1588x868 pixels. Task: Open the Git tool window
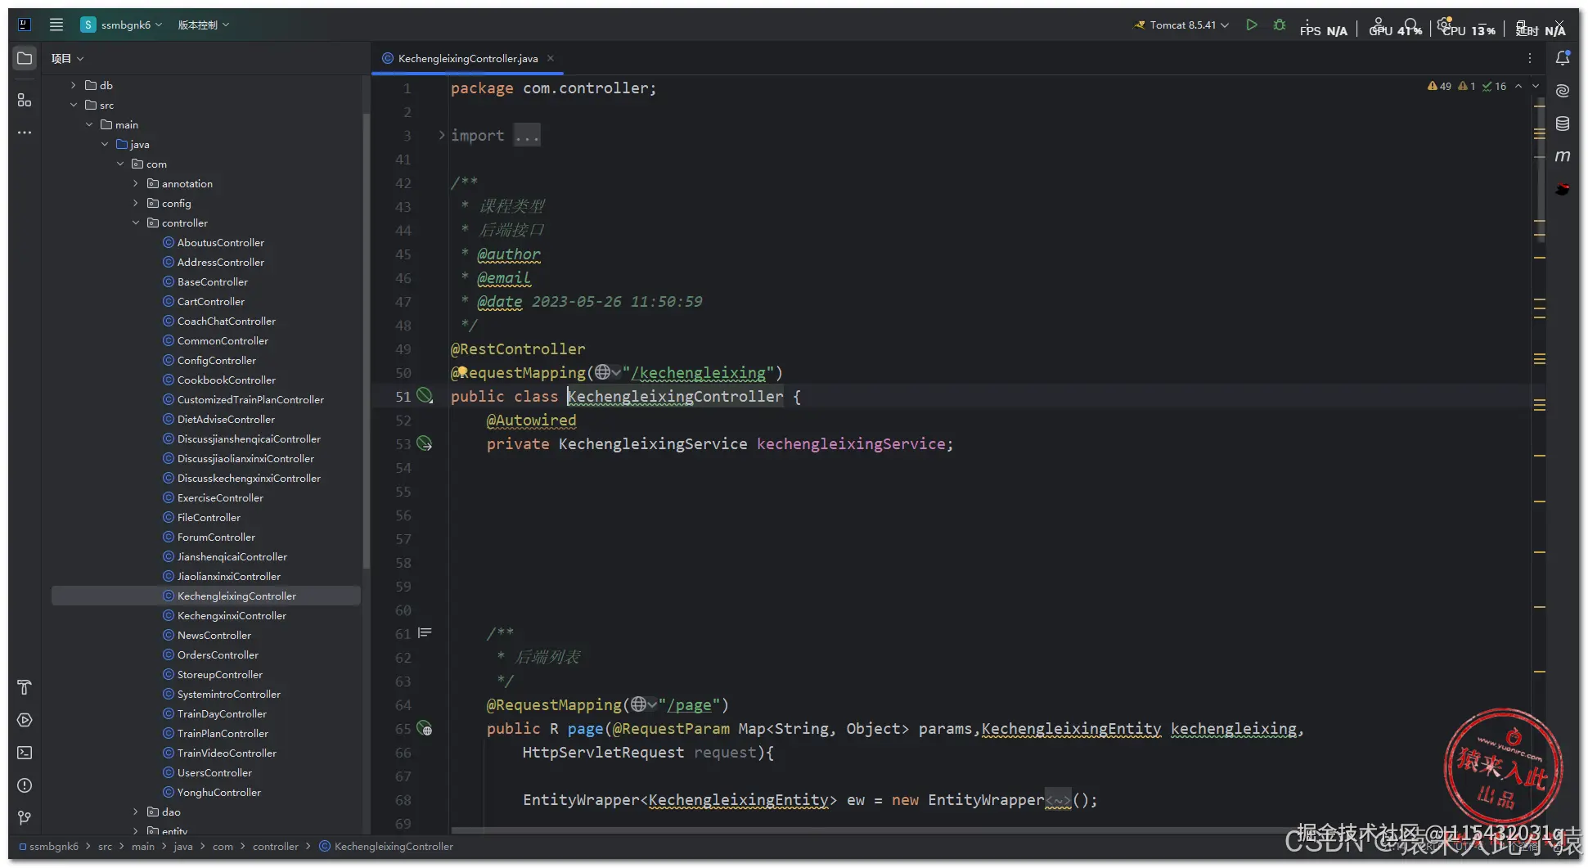(25, 818)
